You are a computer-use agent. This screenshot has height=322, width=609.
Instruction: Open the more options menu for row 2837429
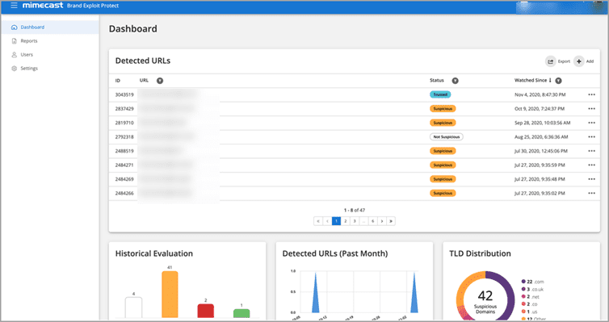click(x=591, y=109)
